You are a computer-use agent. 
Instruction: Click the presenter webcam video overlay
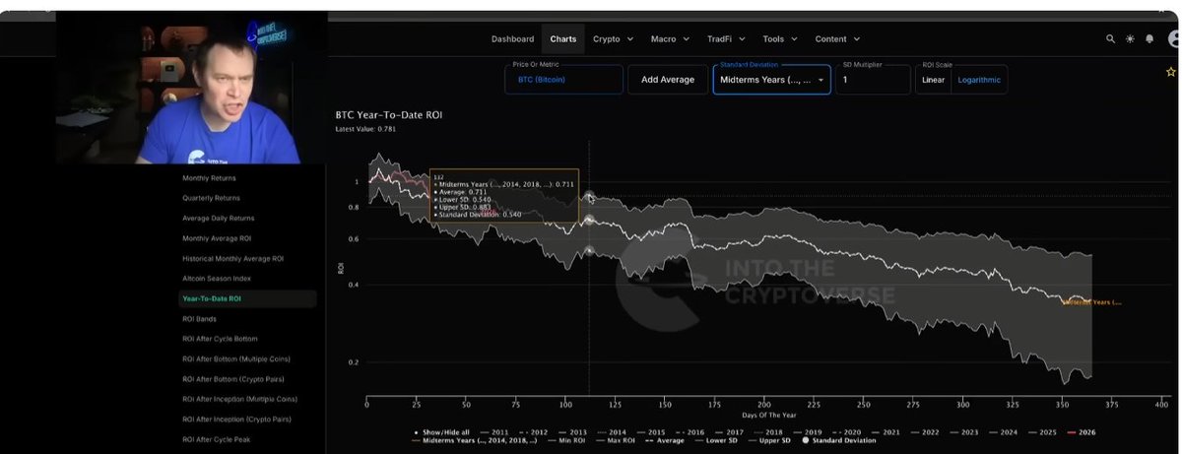point(192,89)
